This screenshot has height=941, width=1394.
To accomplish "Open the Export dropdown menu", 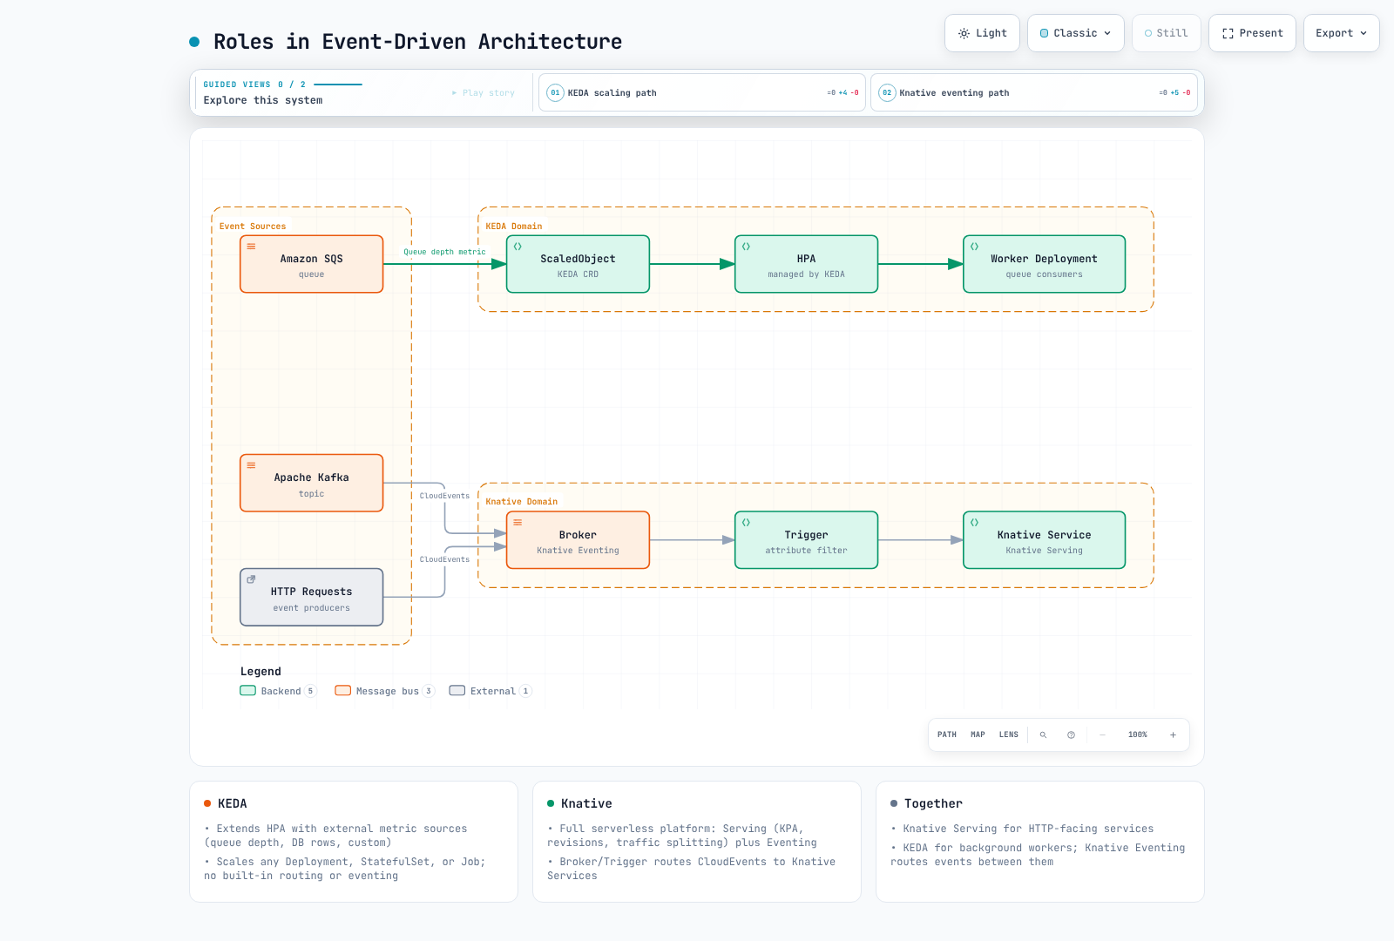I will click(x=1341, y=33).
